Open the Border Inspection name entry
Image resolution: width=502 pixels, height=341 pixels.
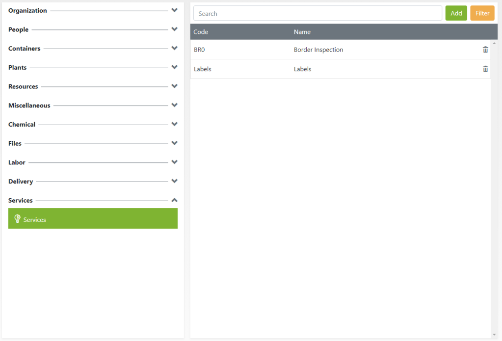[x=318, y=50]
